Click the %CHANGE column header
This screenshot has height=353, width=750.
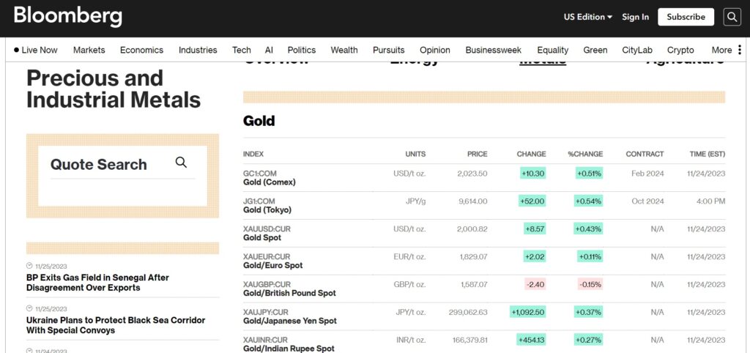click(x=585, y=154)
